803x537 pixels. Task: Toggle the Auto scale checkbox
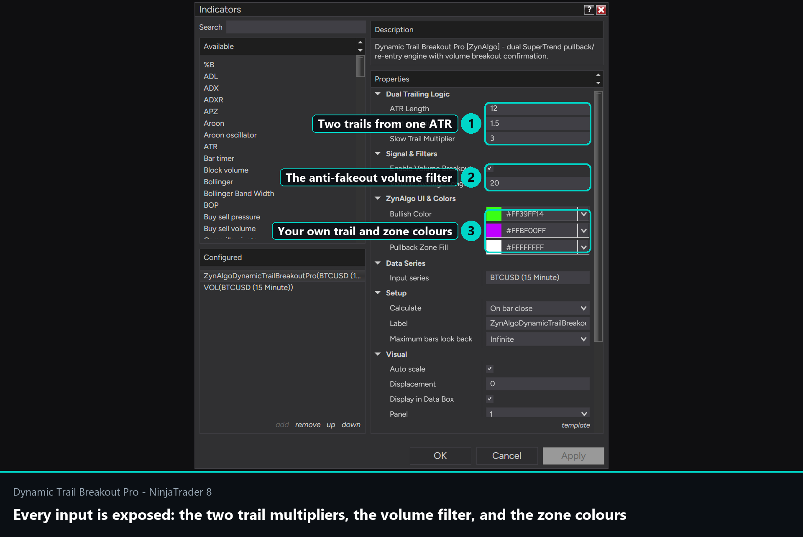click(x=489, y=369)
